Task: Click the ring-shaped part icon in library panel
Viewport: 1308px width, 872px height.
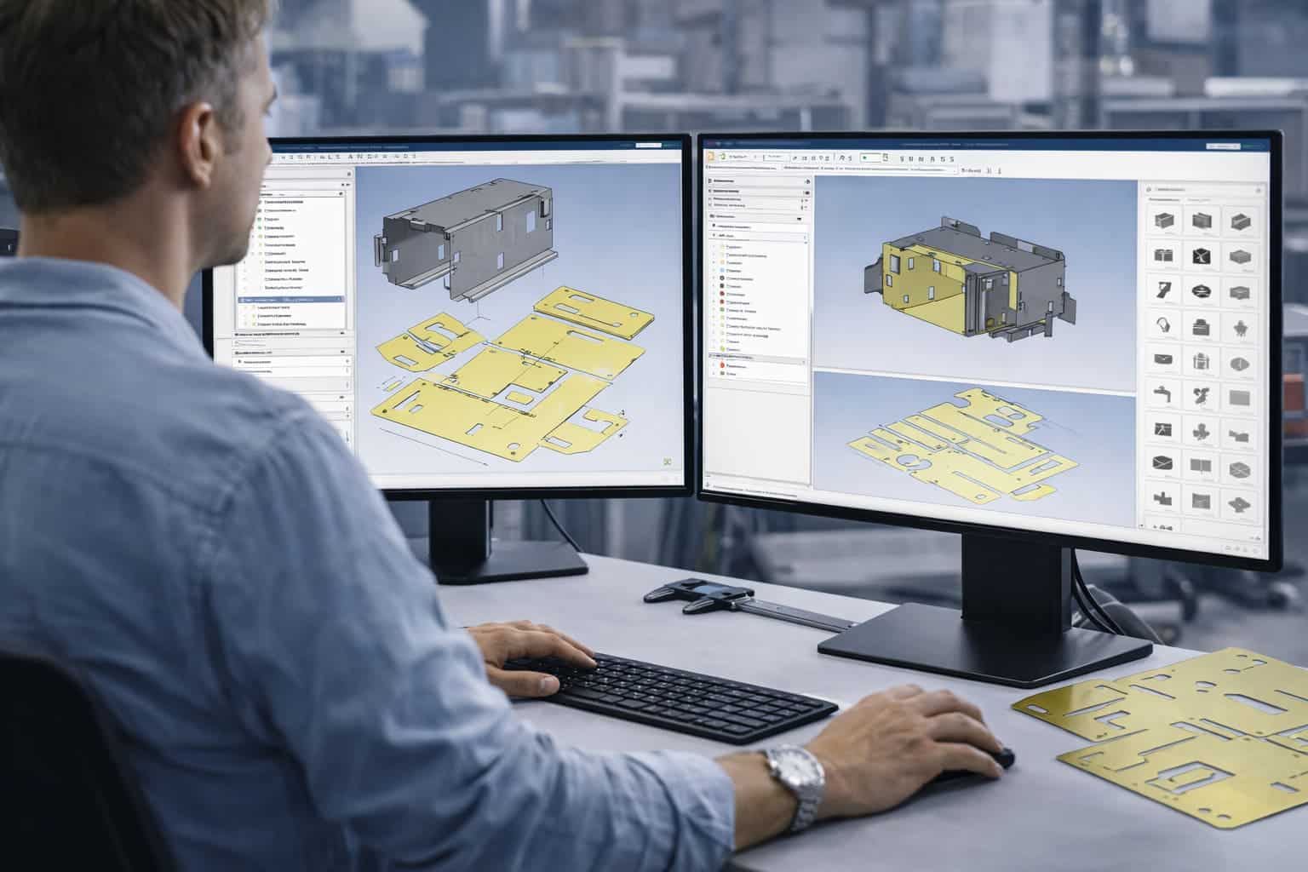Action: pos(1164,325)
